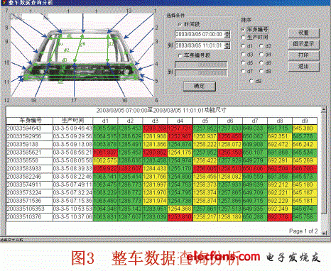Click the car body frame measurement image
The height and width of the screenshot is (271, 331).
(82, 55)
